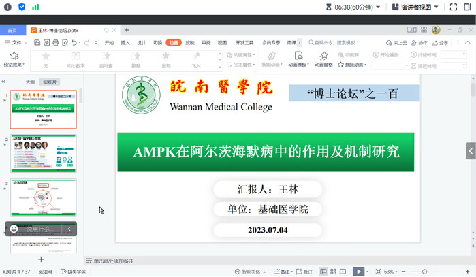Viewport: 476px width, 277px height.
Task: Start slideshow with status bar play button
Action: tap(358, 272)
